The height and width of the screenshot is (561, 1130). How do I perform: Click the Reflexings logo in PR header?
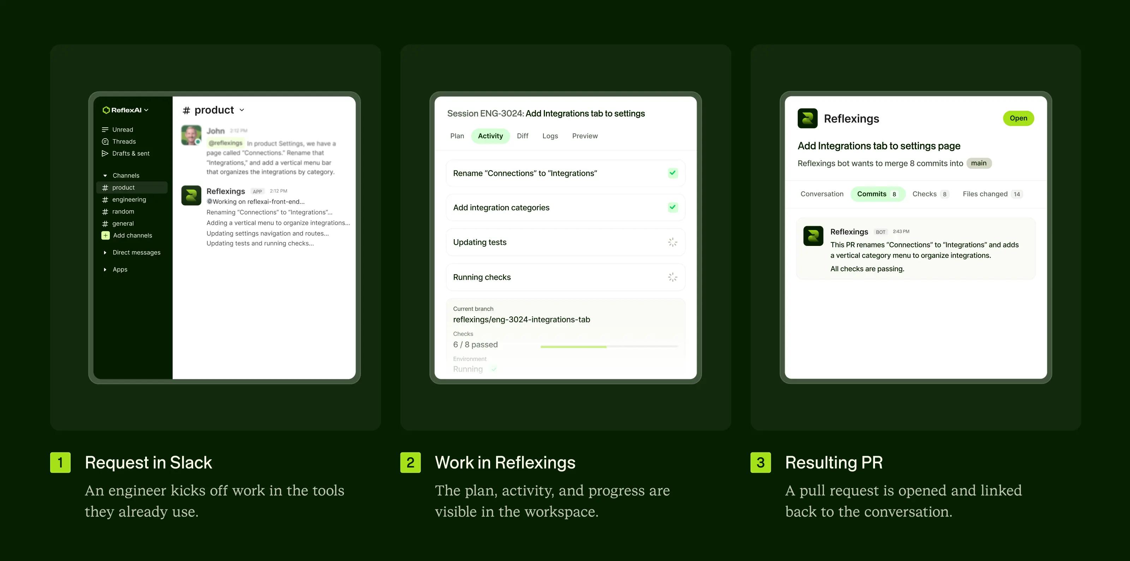(807, 118)
